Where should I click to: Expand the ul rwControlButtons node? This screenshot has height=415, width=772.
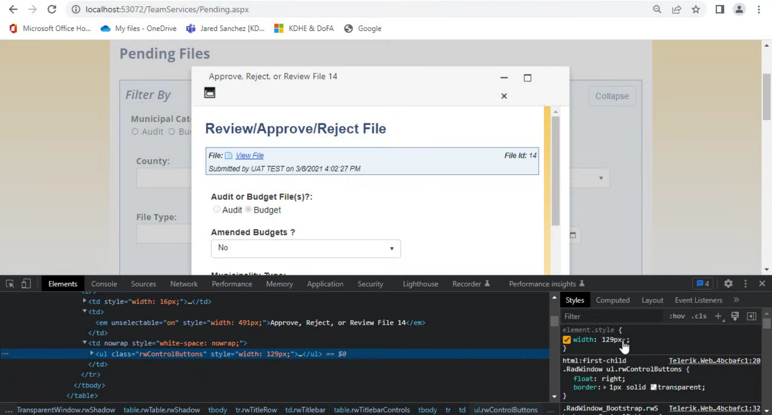point(92,353)
